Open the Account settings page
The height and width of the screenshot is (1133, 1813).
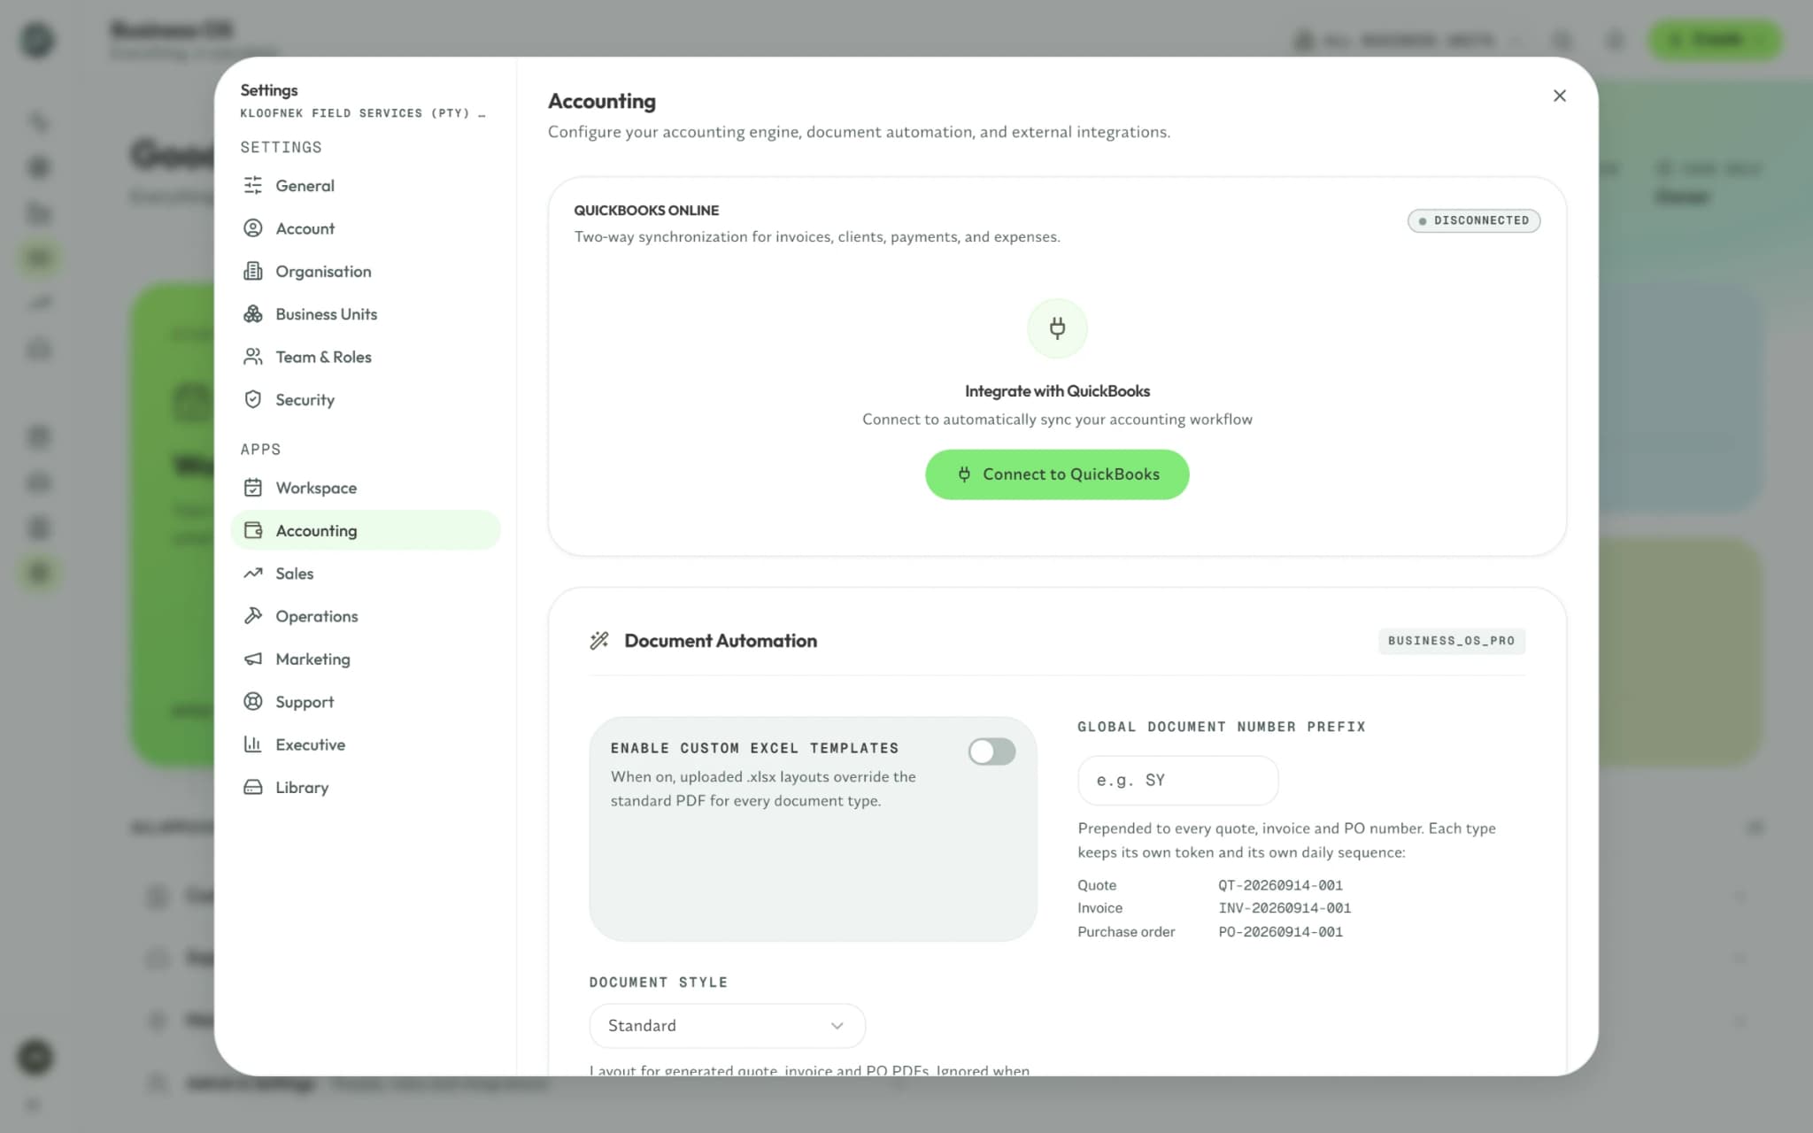[x=365, y=228]
